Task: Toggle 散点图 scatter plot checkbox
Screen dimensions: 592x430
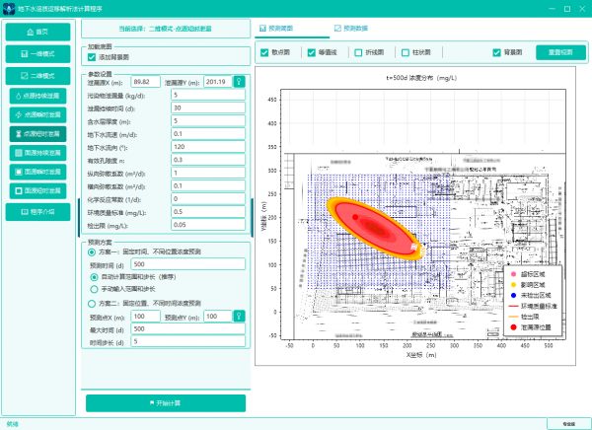Action: click(264, 52)
